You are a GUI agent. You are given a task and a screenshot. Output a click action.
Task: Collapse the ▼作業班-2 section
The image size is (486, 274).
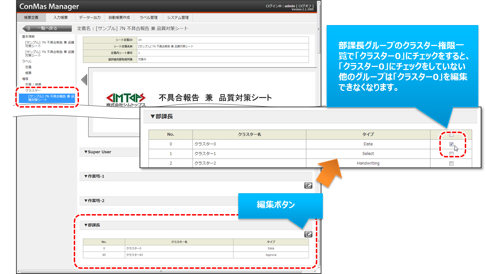coord(94,201)
